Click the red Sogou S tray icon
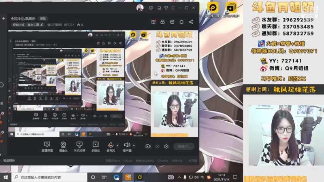The width and height of the screenshot is (324, 182). pyautogui.click(x=209, y=177)
